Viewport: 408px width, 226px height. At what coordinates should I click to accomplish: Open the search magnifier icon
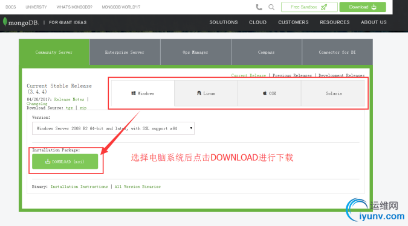coord(271,7)
